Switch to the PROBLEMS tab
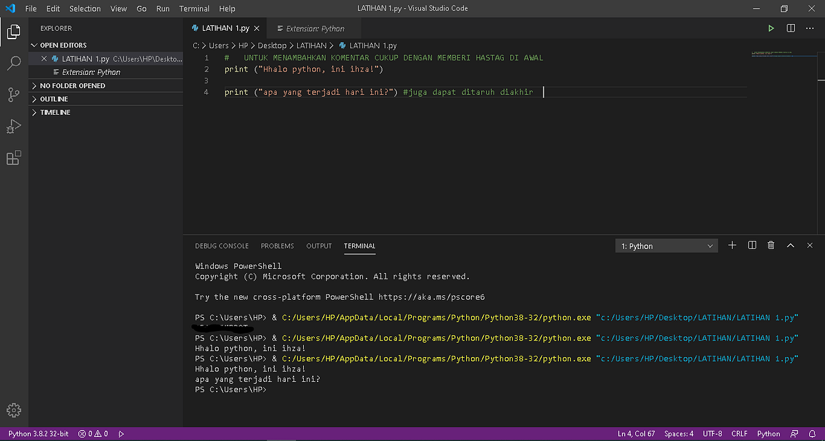The image size is (825, 441). 277,246
